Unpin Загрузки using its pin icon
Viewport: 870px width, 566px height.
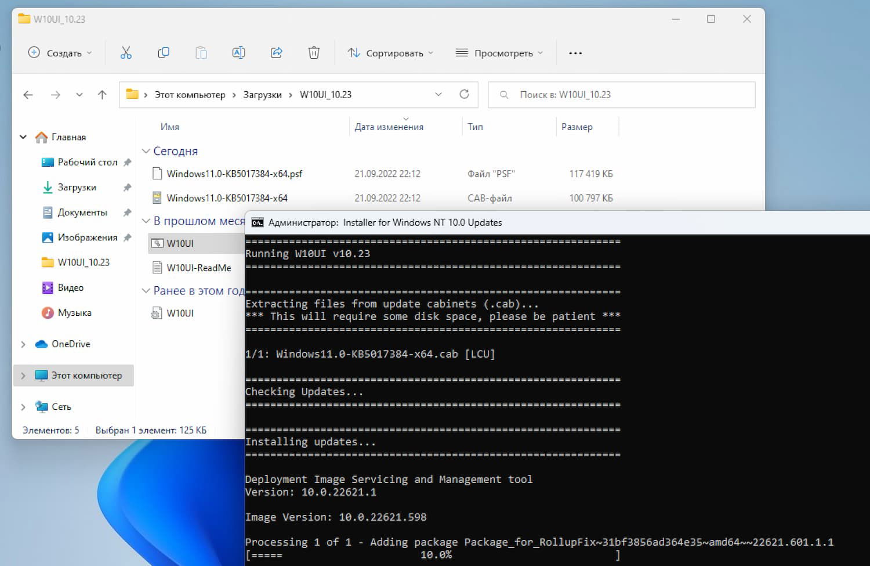click(128, 188)
